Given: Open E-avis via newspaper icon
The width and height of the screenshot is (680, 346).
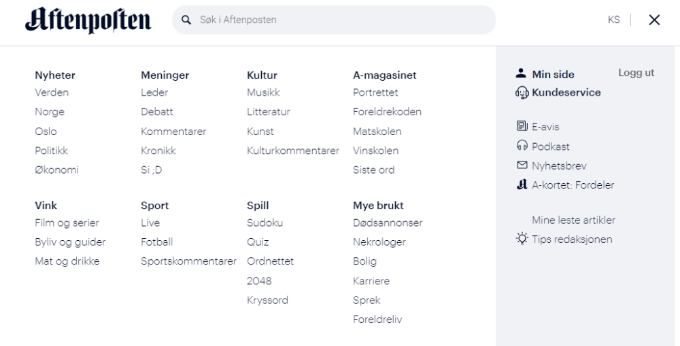Looking at the screenshot, I should click(x=522, y=126).
